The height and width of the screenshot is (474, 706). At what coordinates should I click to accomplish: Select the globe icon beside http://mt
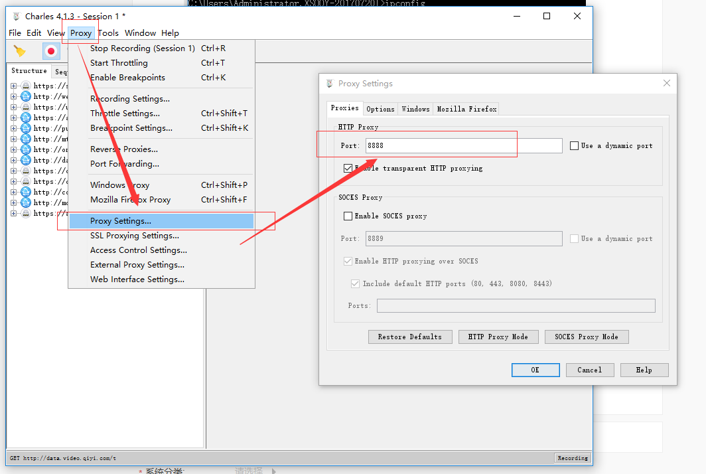tap(26, 139)
